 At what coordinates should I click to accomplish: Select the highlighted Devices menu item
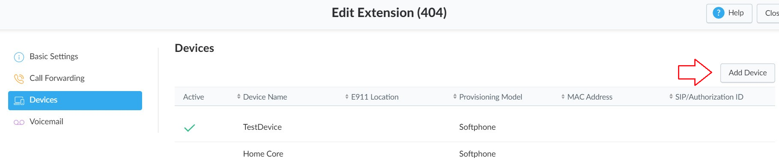(x=75, y=100)
